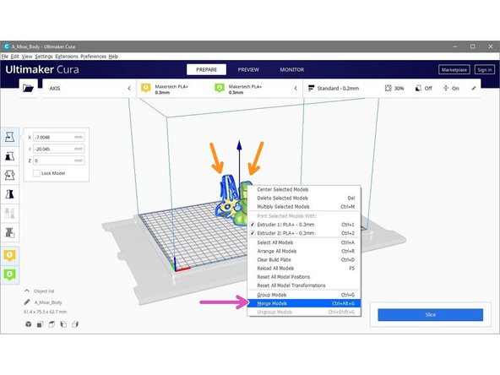This screenshot has width=500, height=375.
Task: Choose Group Models in context menu
Action: point(304,295)
